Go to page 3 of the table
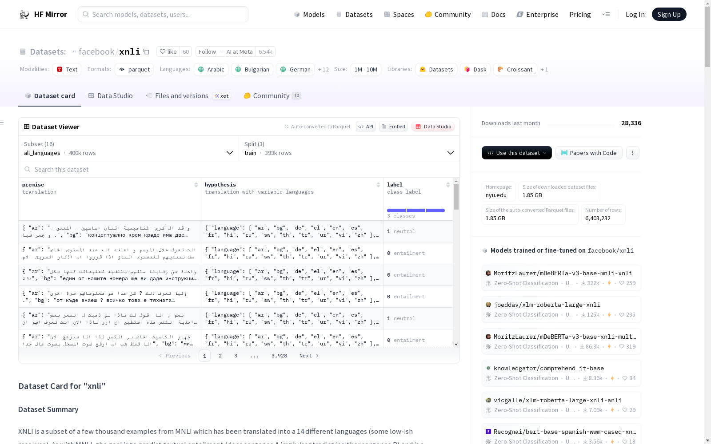711x444 pixels. (236, 356)
